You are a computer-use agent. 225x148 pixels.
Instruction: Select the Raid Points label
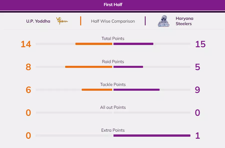(x=113, y=62)
